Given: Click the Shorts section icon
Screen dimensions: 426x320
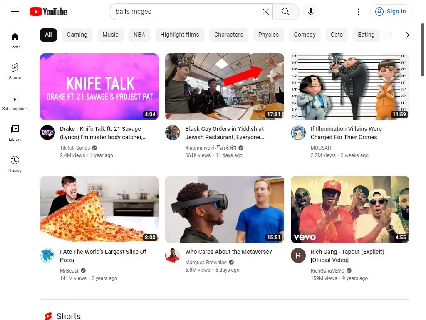Looking at the screenshot, I should (48, 316).
